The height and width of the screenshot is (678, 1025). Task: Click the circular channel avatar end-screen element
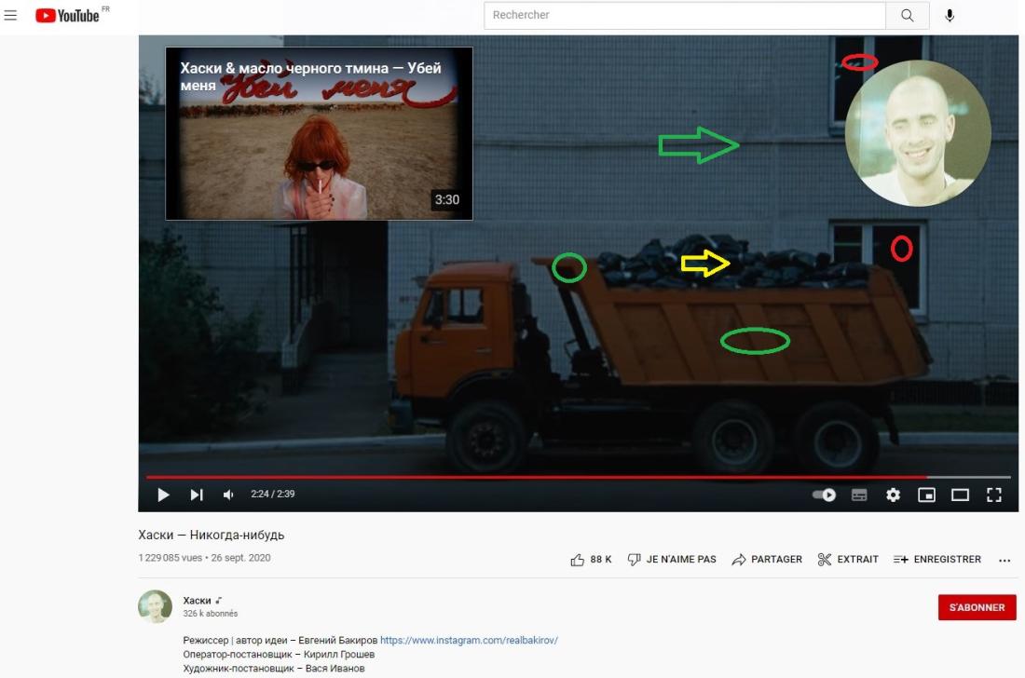click(918, 133)
